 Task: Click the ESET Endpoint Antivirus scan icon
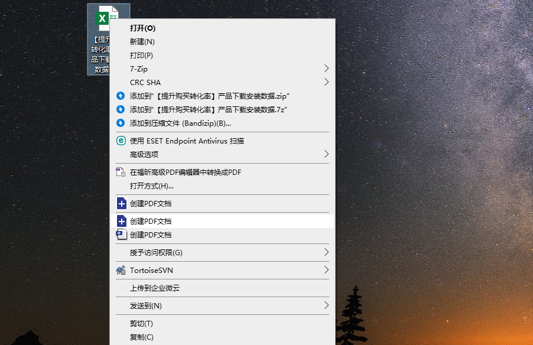click(x=120, y=141)
